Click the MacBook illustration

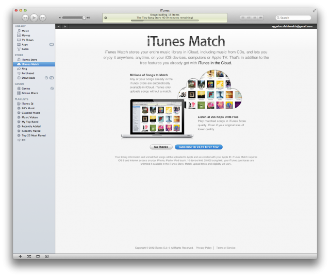coord(157,118)
